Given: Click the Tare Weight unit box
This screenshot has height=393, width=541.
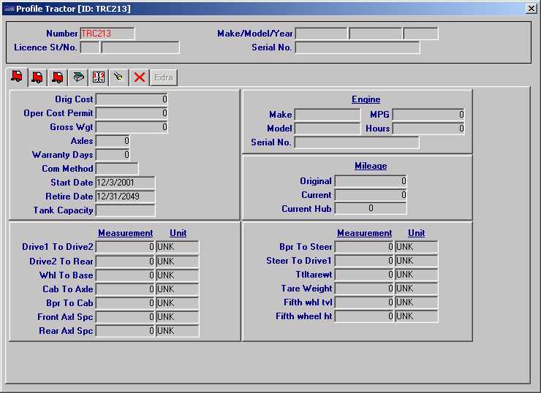Looking at the screenshot, I should coord(417,289).
